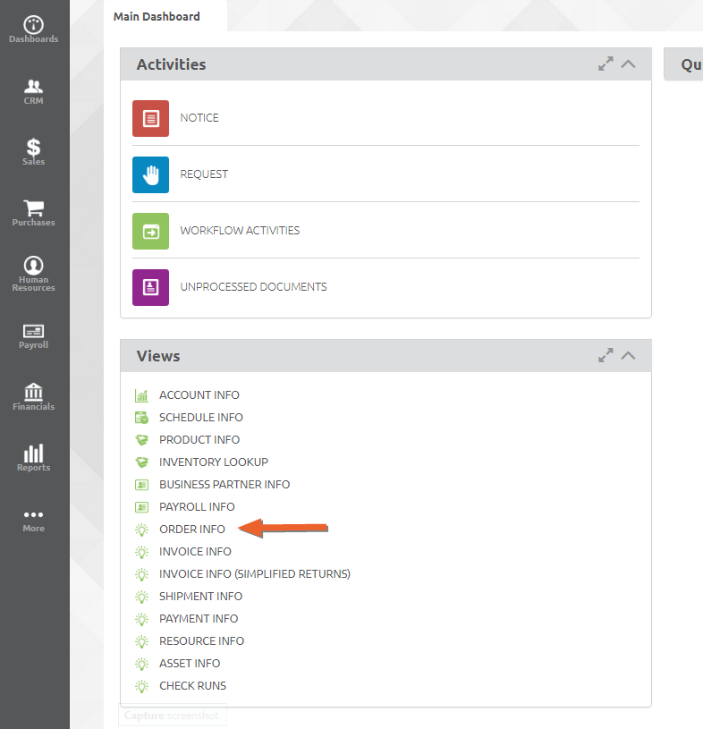Open Financials bank icon
The height and width of the screenshot is (729, 703).
click(34, 395)
